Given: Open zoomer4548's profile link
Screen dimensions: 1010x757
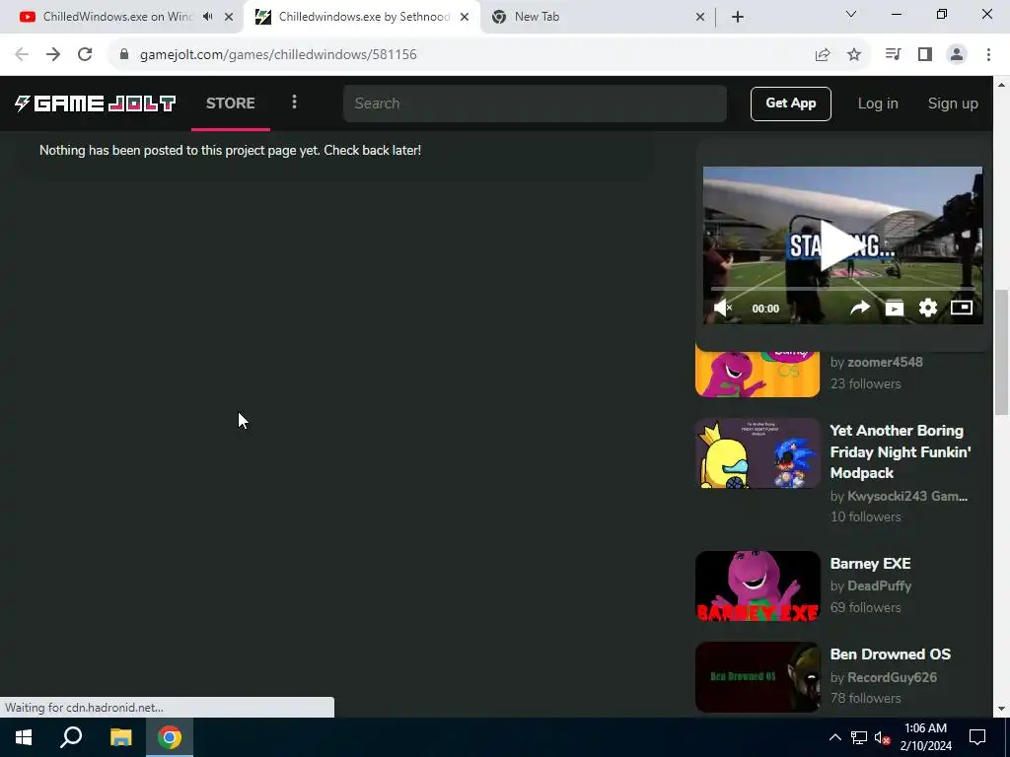Looking at the screenshot, I should tap(885, 362).
